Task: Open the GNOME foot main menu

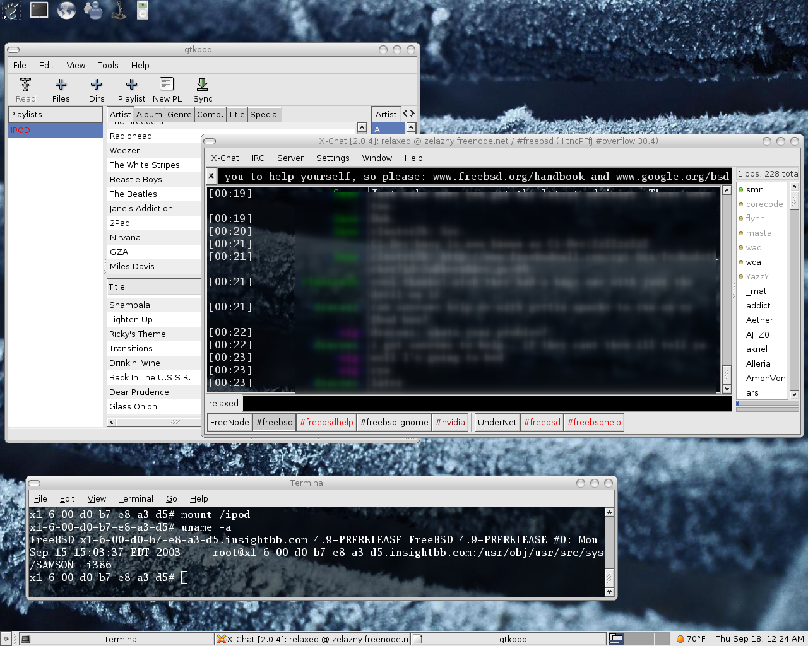Action: tap(11, 10)
